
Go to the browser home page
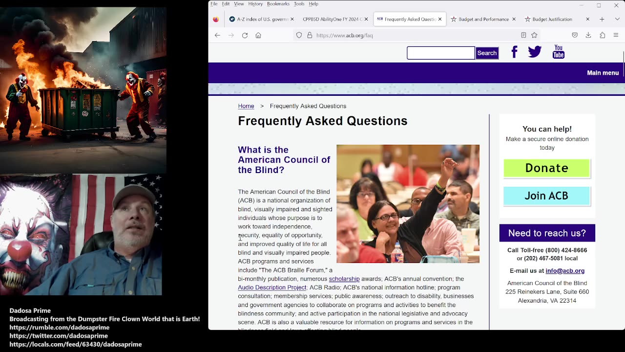coord(258,35)
